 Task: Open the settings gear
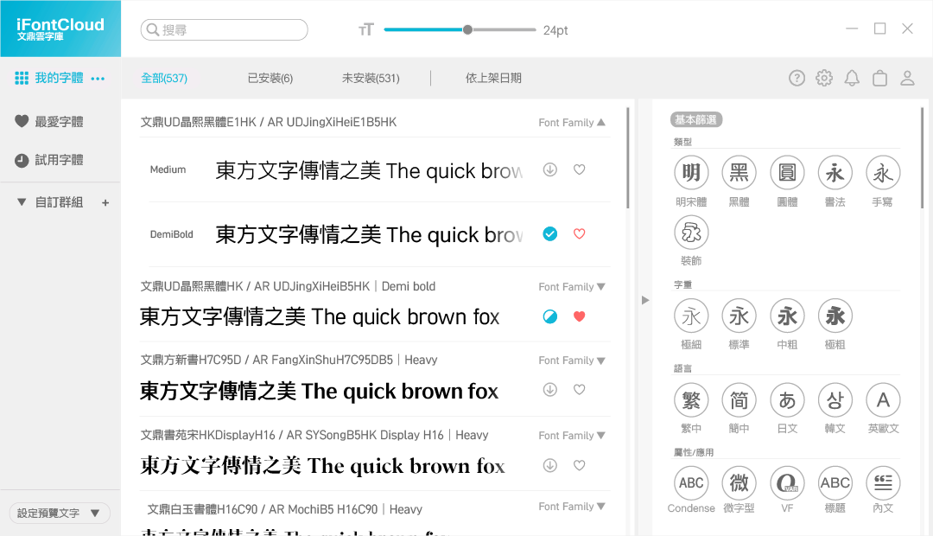point(824,77)
